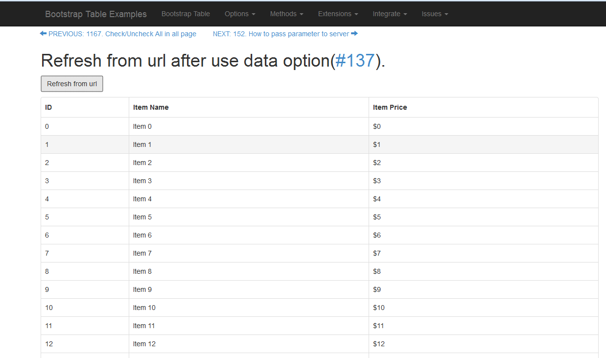Select the 'Item 2' name cell
606x358 pixels.
[x=249, y=163]
